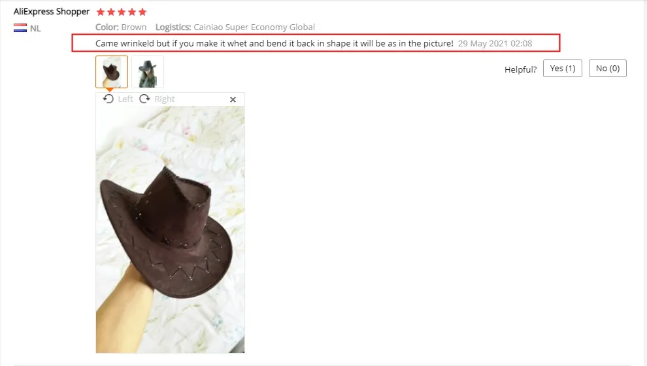Click the first rating star
Viewport: 647px width, 366px height.
pos(100,12)
